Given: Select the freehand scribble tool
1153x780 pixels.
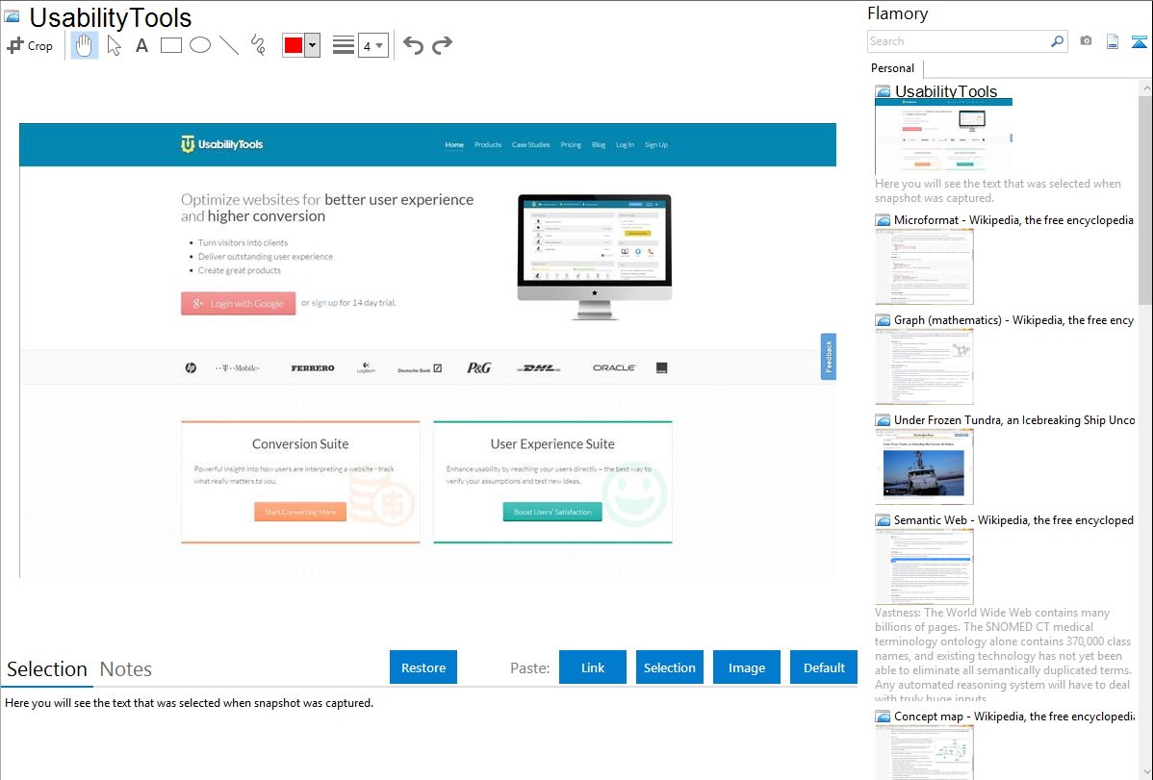Looking at the screenshot, I should point(258,45).
